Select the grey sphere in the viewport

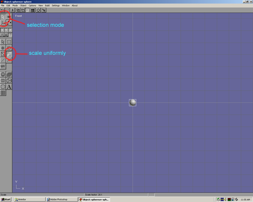pos(133,103)
